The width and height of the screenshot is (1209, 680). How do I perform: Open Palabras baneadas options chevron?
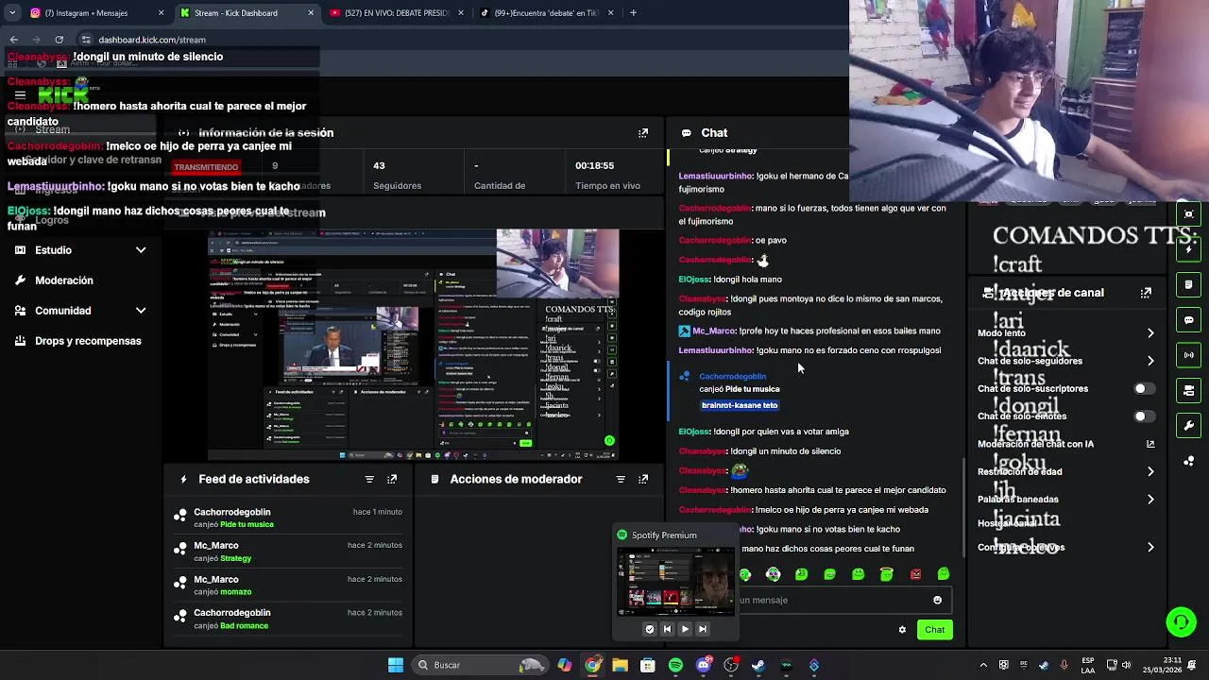click(x=1150, y=499)
